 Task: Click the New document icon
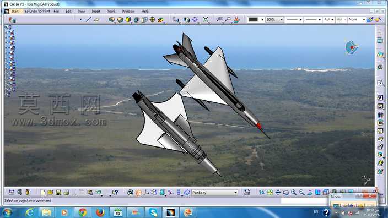point(42,193)
